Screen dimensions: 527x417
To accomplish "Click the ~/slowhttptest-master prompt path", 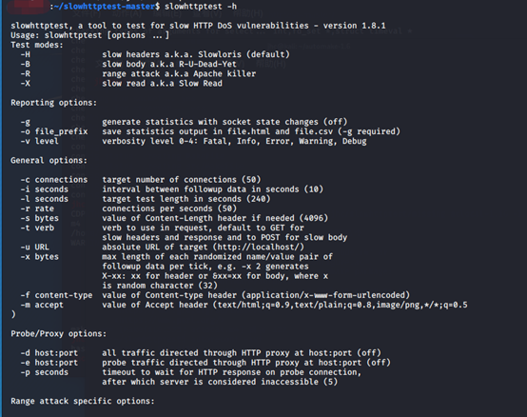I will 107,6.
